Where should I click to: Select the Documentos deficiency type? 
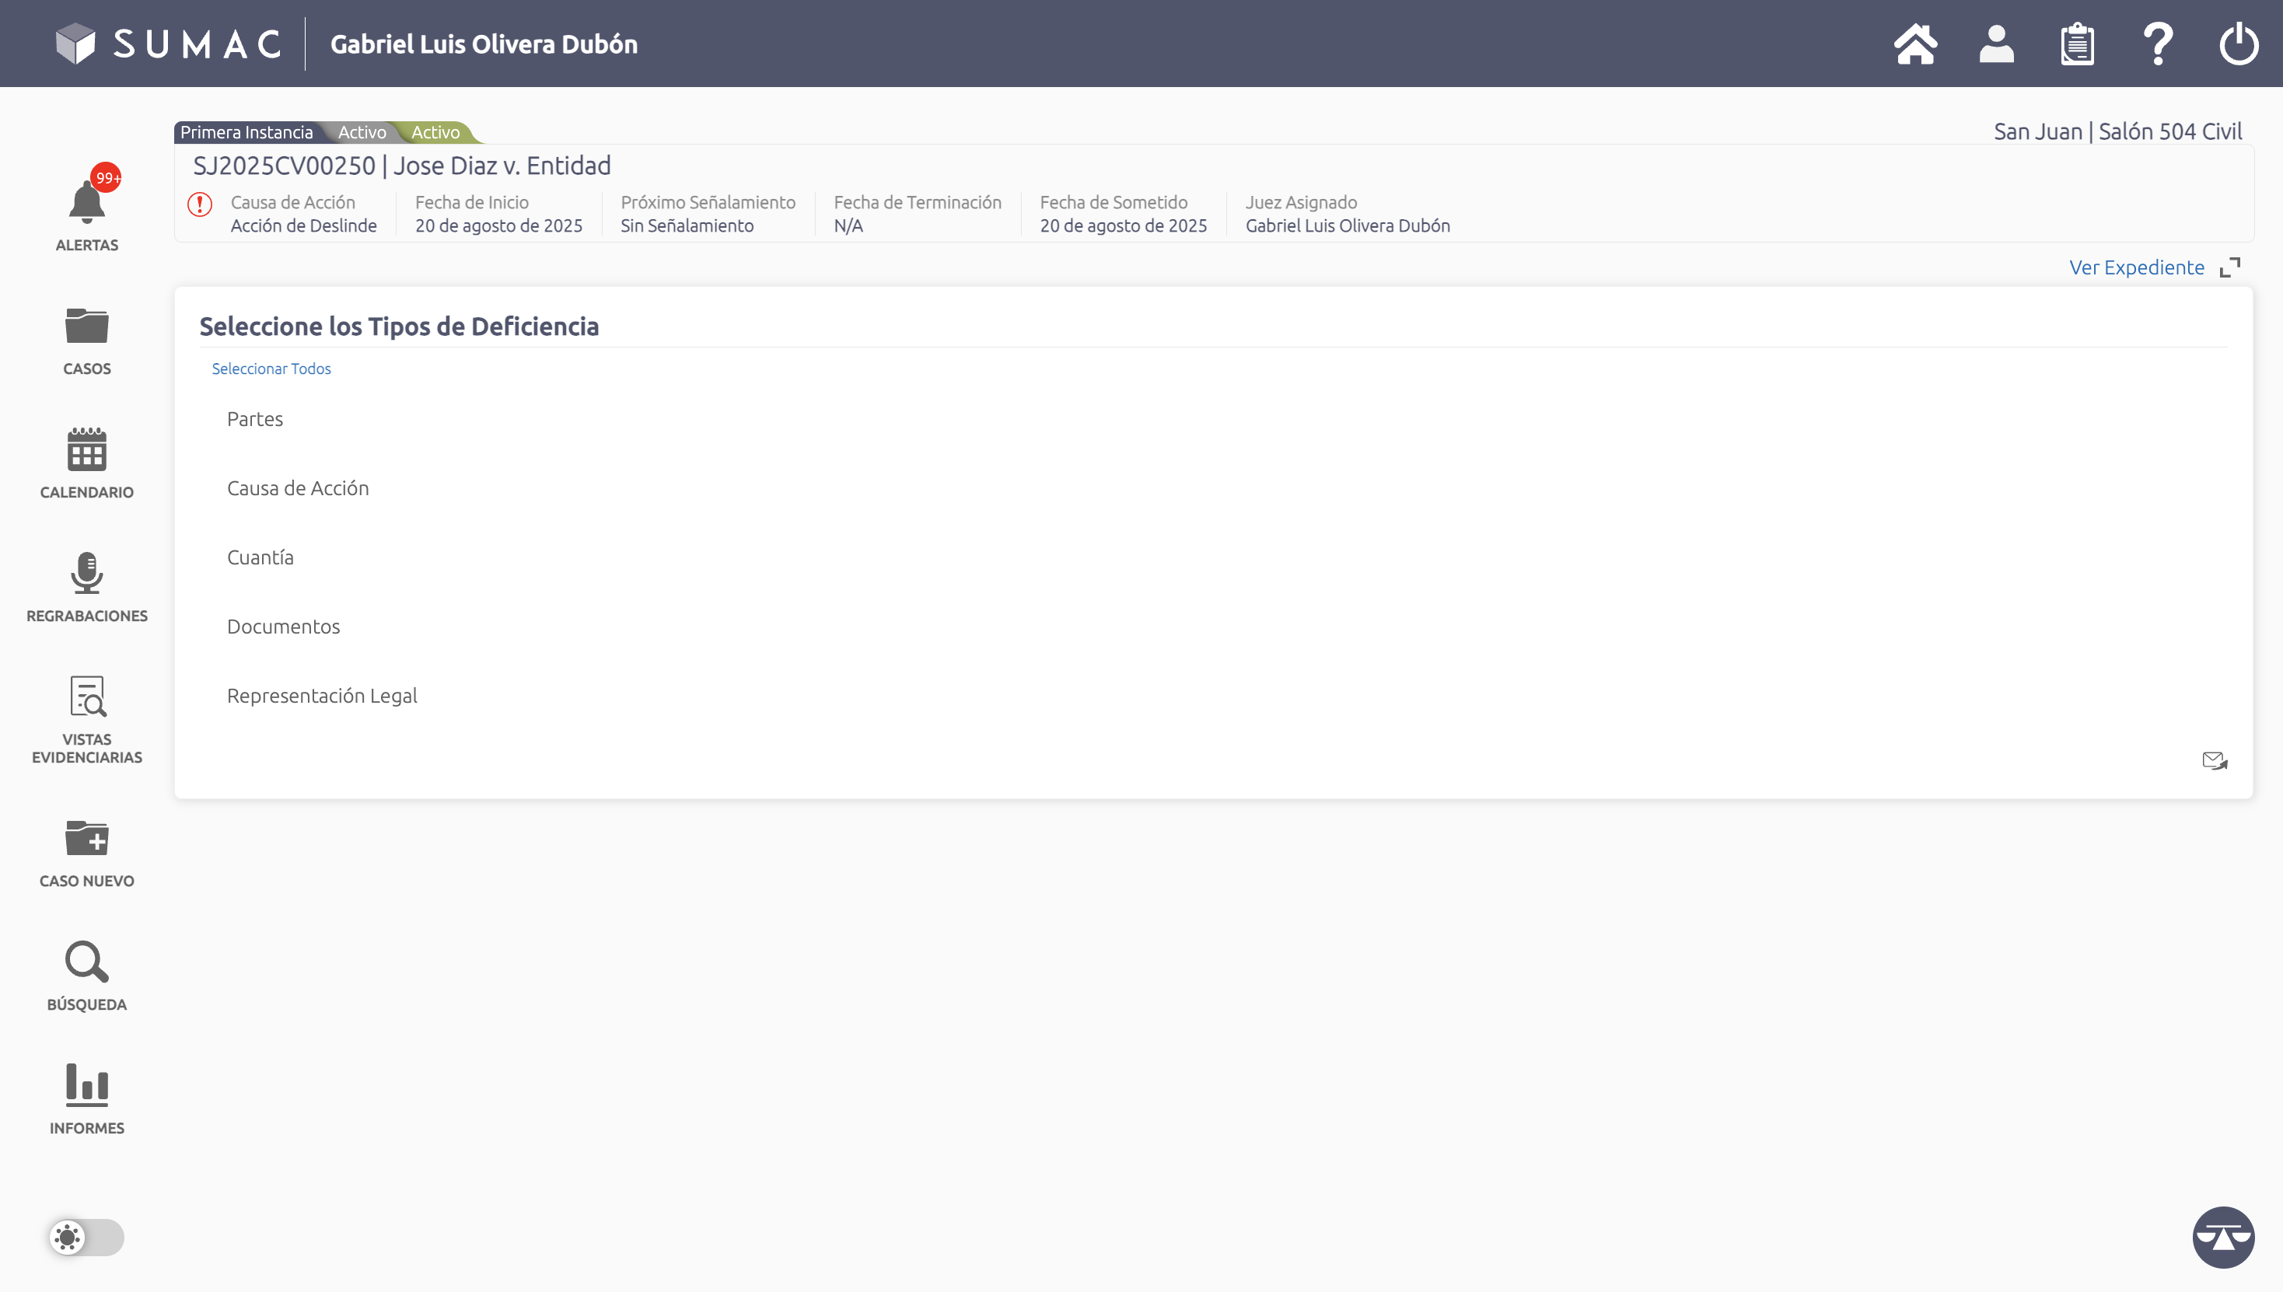[x=283, y=627]
